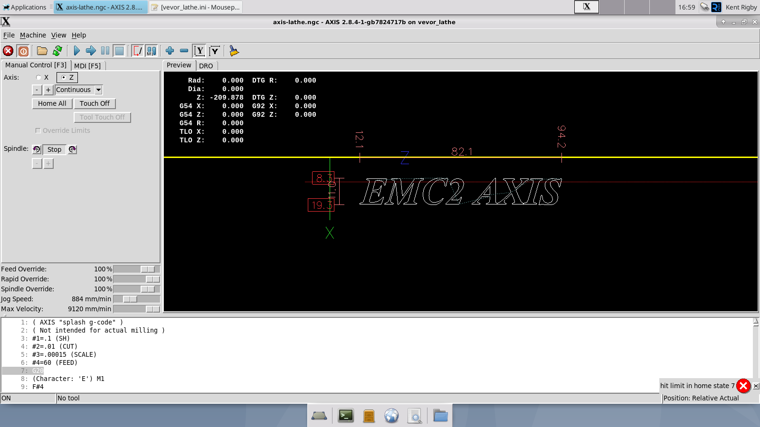Image resolution: width=760 pixels, height=427 pixels.
Task: Open the web browser globe in dock
Action: [391, 416]
